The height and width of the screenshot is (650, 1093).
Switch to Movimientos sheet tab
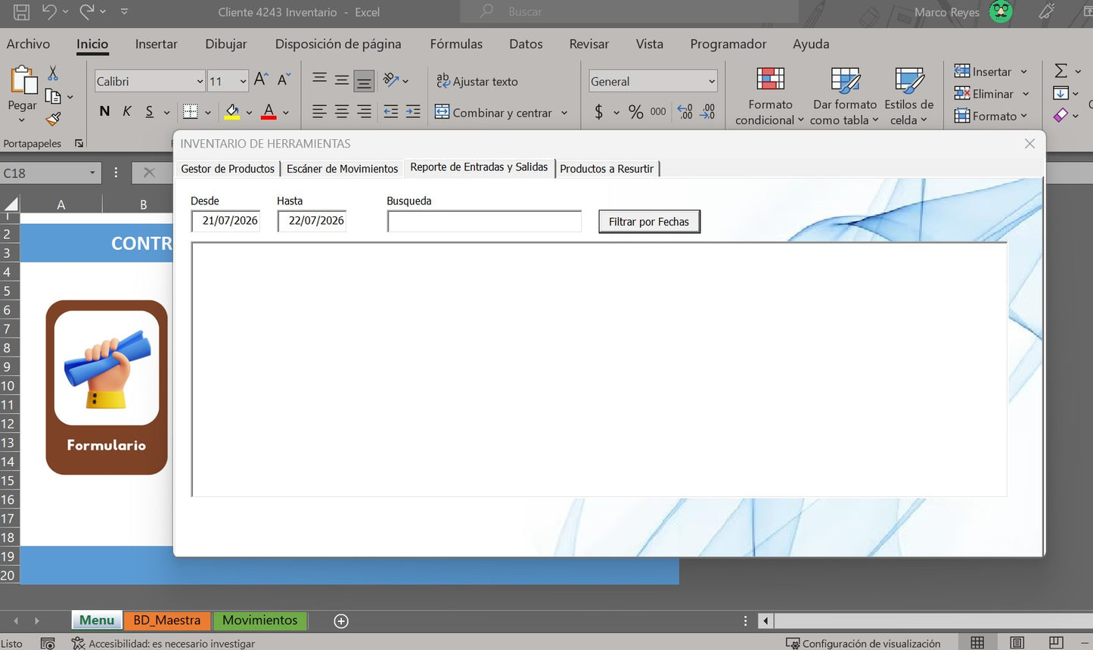tap(260, 620)
